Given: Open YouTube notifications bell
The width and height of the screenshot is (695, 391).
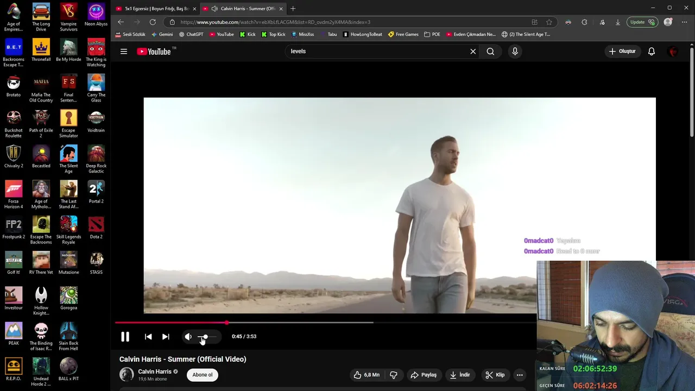Looking at the screenshot, I should (x=651, y=52).
